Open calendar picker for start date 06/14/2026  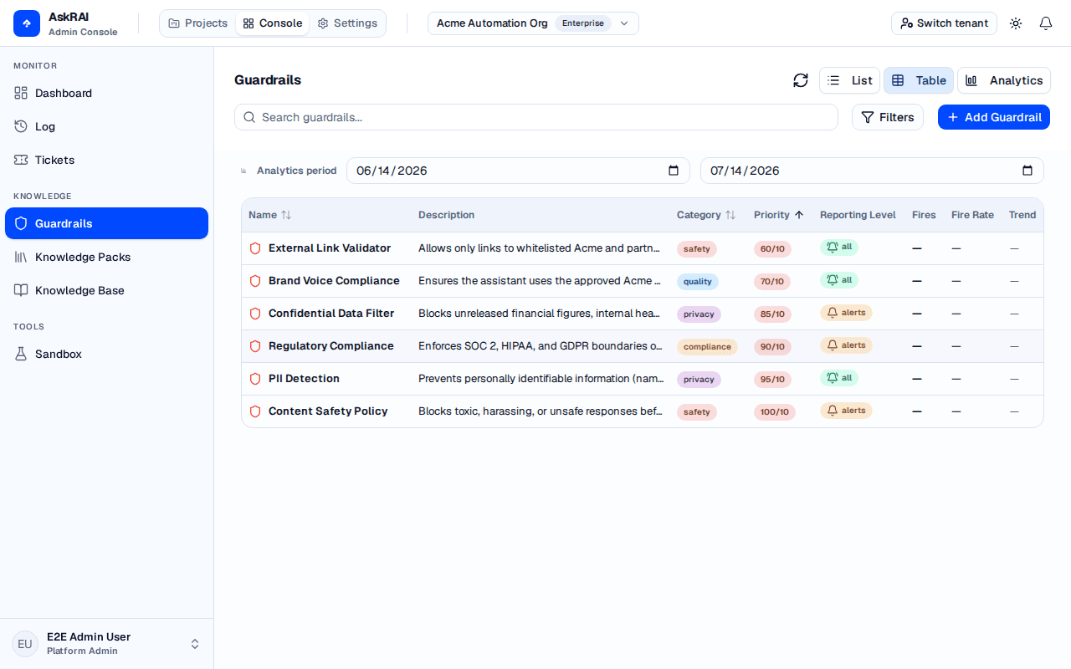(x=674, y=171)
